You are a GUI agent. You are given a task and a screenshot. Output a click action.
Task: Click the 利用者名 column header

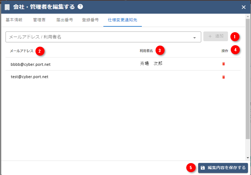146,51
